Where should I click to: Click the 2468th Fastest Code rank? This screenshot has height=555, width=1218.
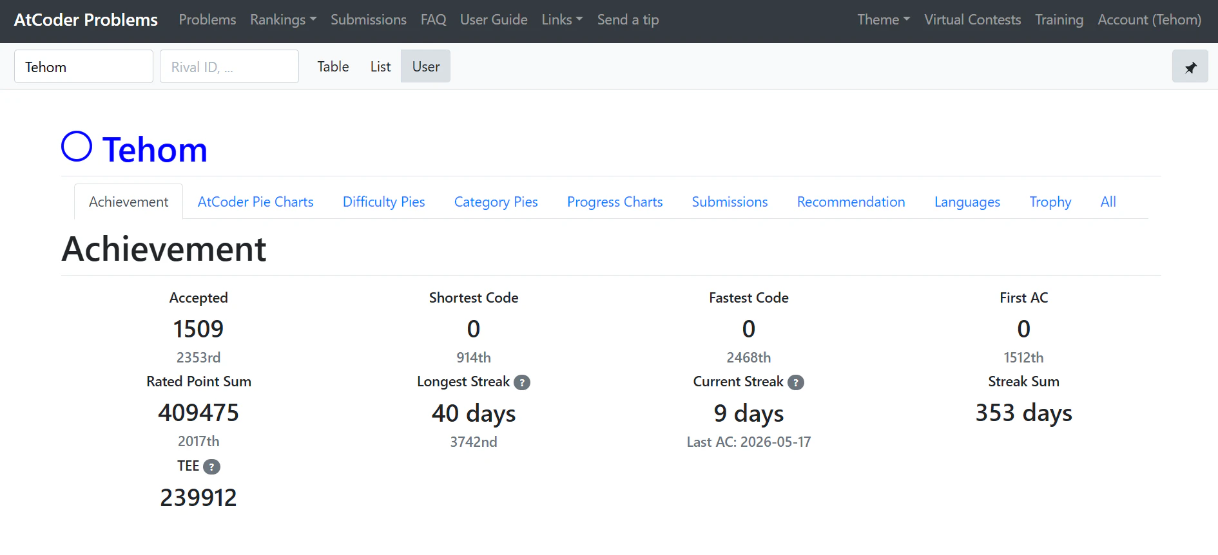(x=749, y=357)
